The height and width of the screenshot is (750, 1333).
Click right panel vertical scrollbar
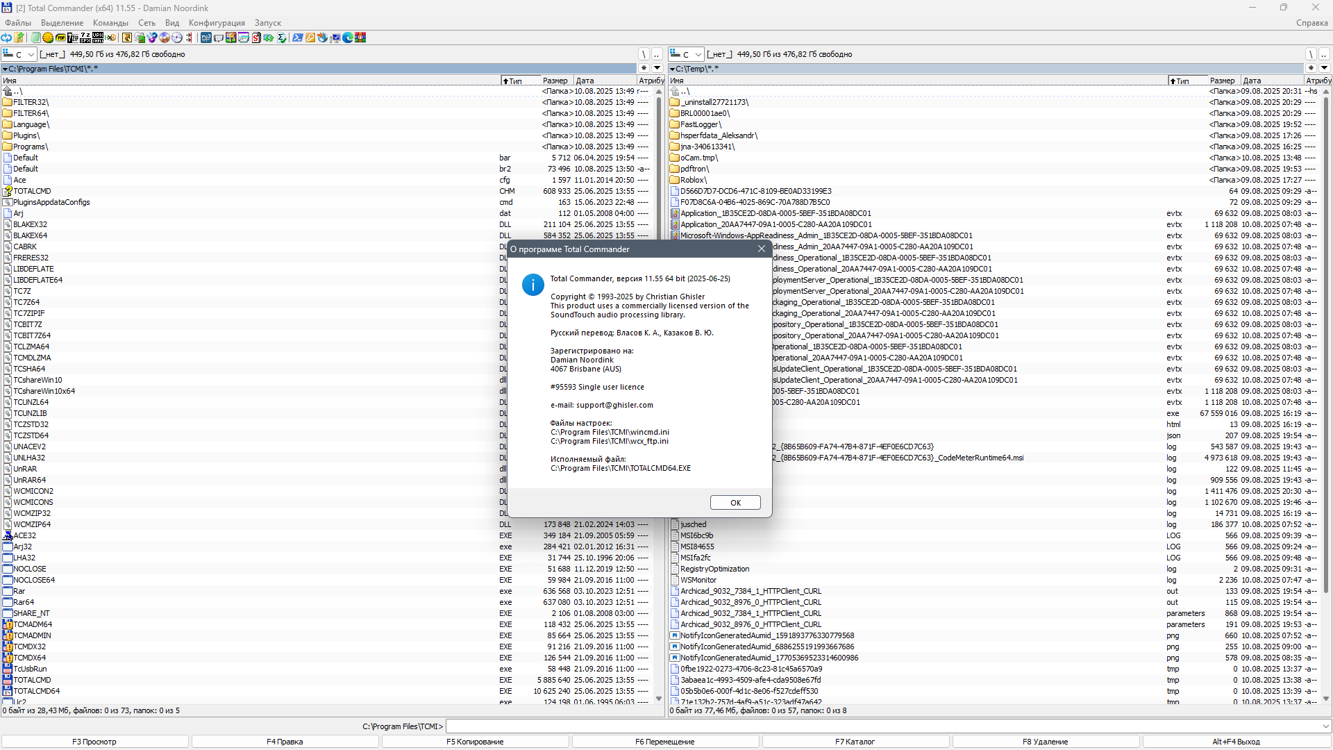click(x=1326, y=396)
